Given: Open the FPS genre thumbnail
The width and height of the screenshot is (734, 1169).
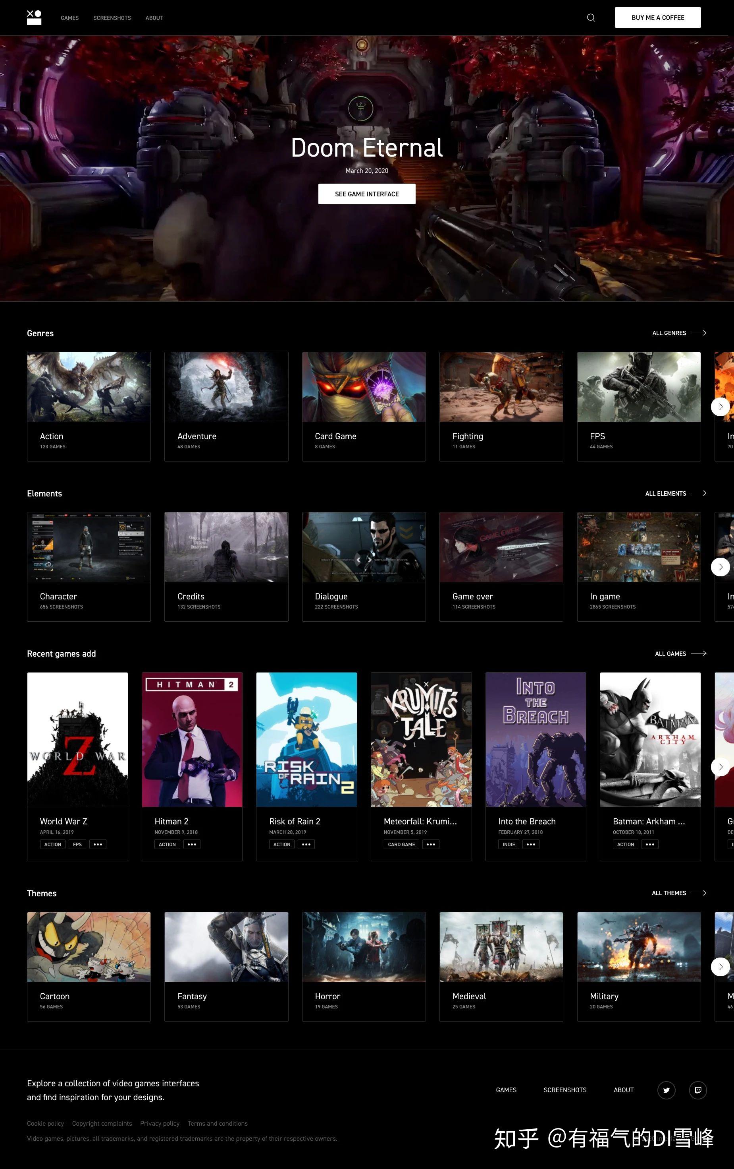Looking at the screenshot, I should tap(639, 387).
